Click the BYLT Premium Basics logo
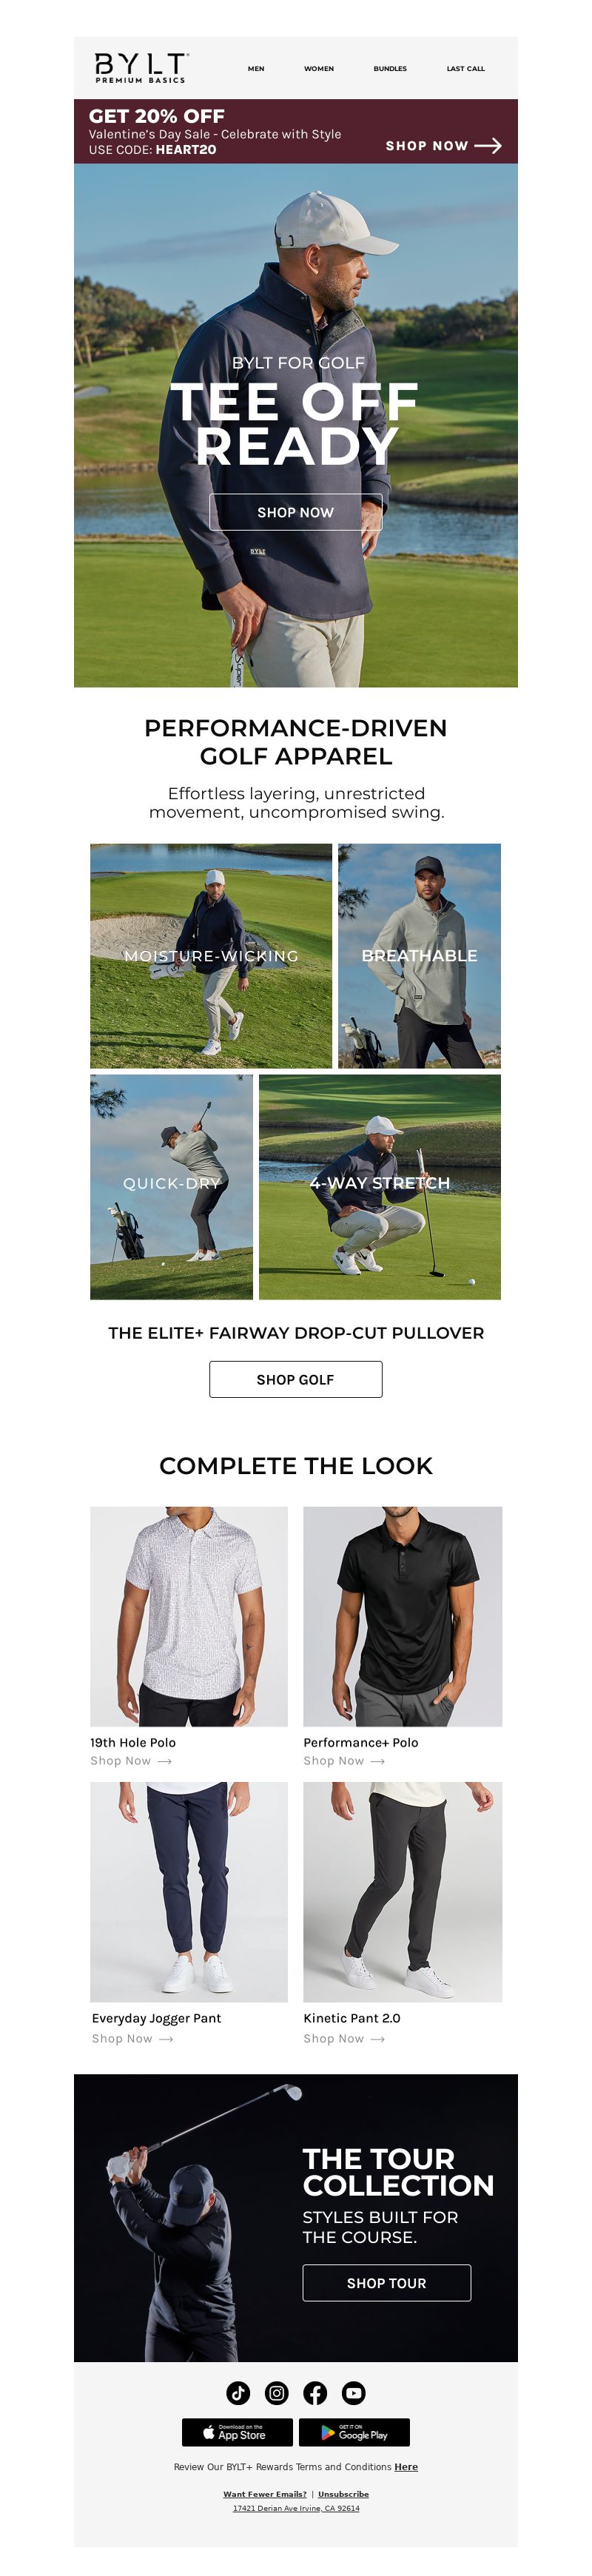The height and width of the screenshot is (2576, 592). point(141,68)
